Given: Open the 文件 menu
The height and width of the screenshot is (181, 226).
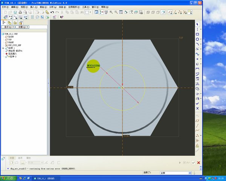Looking at the screenshot, I should pyautogui.click(x=5, y=7).
